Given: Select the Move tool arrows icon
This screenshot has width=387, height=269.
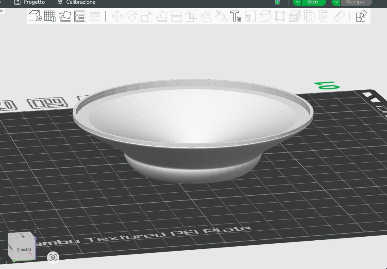Looking at the screenshot, I should pyautogui.click(x=117, y=16).
